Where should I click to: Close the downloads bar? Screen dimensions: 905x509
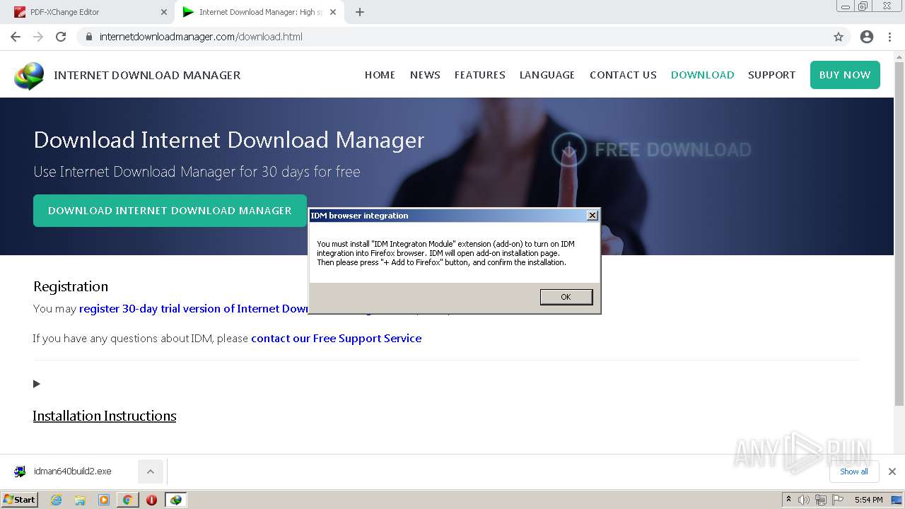point(892,472)
